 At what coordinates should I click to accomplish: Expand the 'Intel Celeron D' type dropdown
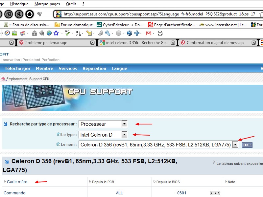pyautogui.click(x=124, y=135)
